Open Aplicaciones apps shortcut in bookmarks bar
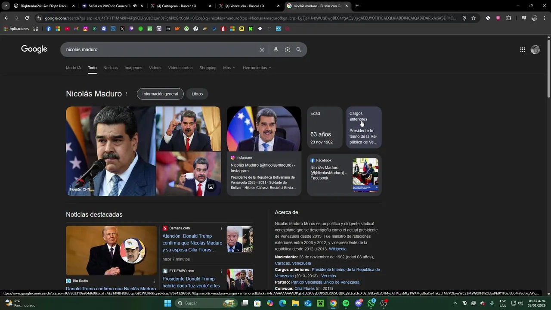The image size is (551, 310). (x=16, y=29)
